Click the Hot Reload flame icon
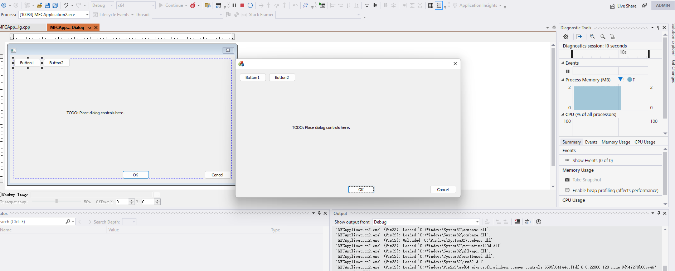 (193, 5)
